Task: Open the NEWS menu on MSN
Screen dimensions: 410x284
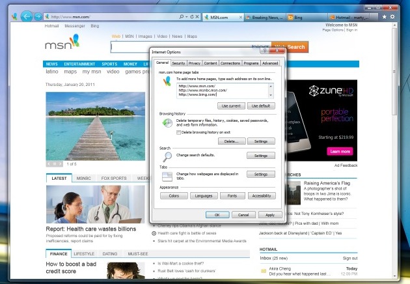Action: point(52,64)
